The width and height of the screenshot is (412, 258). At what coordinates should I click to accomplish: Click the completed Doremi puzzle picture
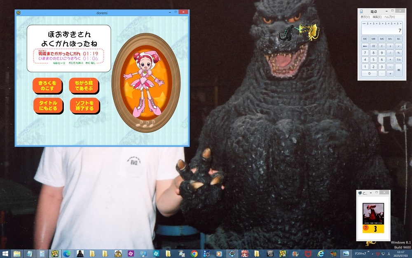click(146, 82)
